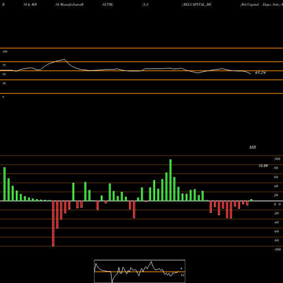The width and height of the screenshot is (283, 283).
Task: Click the 'MR' panel label
Action: 252,147
